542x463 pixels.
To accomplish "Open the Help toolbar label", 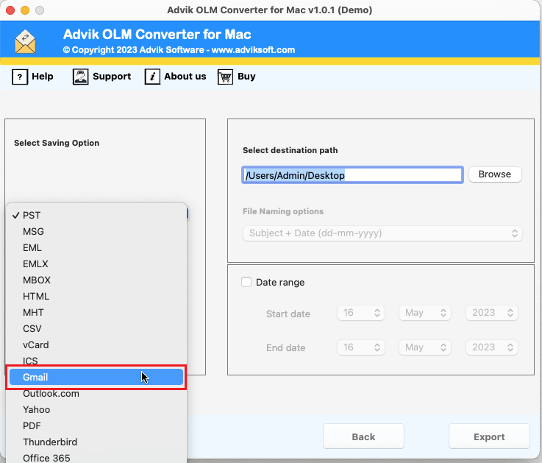I will point(43,76).
